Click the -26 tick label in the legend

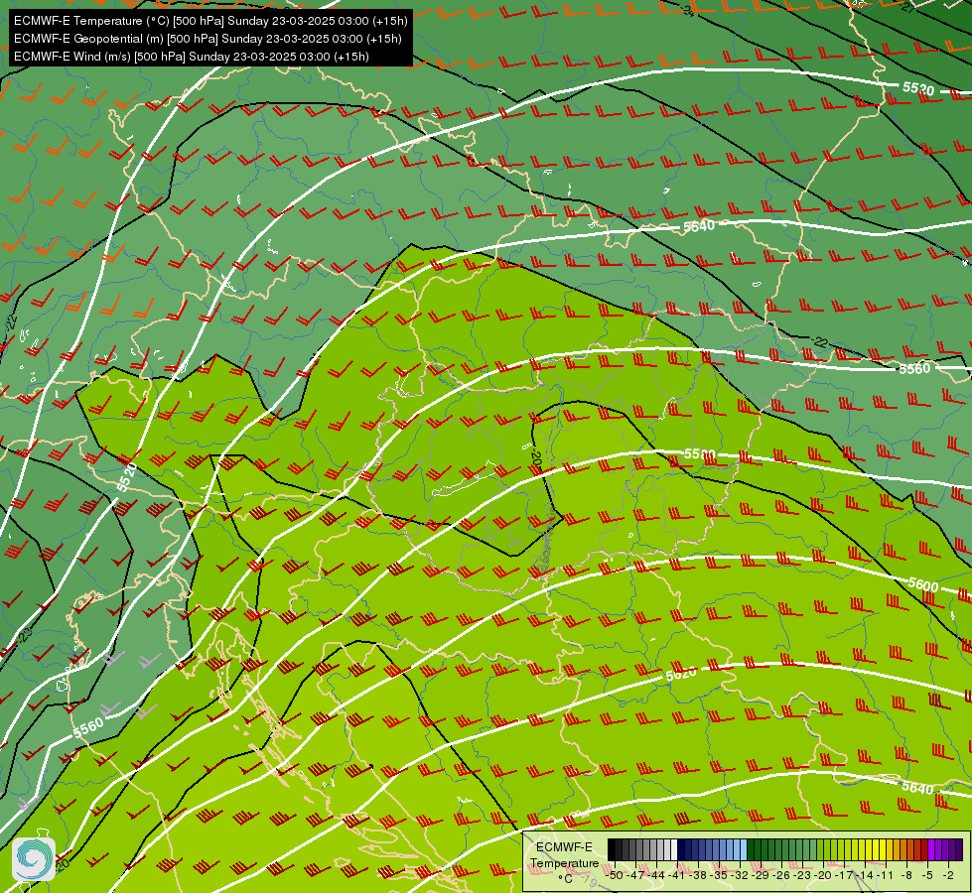(x=781, y=875)
